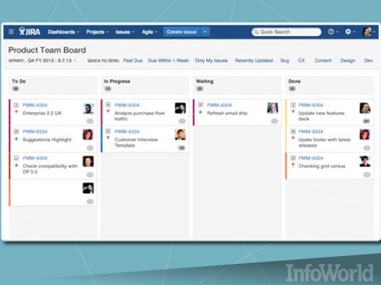Click the To Do column issue count badge
Image resolution: width=381 pixels, height=285 pixels.
(x=15, y=89)
